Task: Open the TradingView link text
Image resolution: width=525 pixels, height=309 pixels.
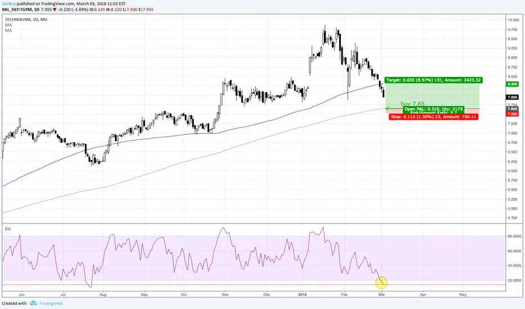Action: click(x=51, y=303)
